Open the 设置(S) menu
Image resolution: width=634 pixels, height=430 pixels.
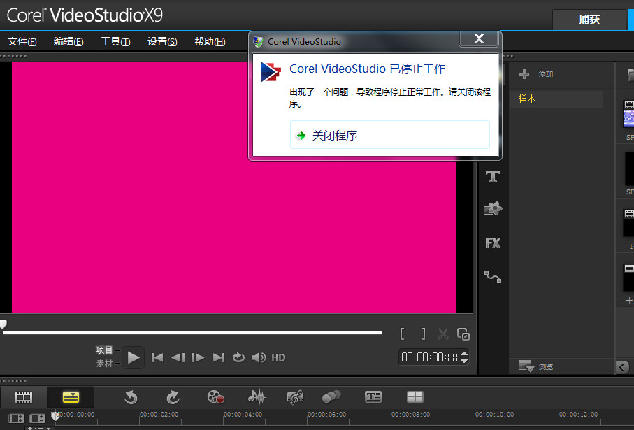[162, 41]
